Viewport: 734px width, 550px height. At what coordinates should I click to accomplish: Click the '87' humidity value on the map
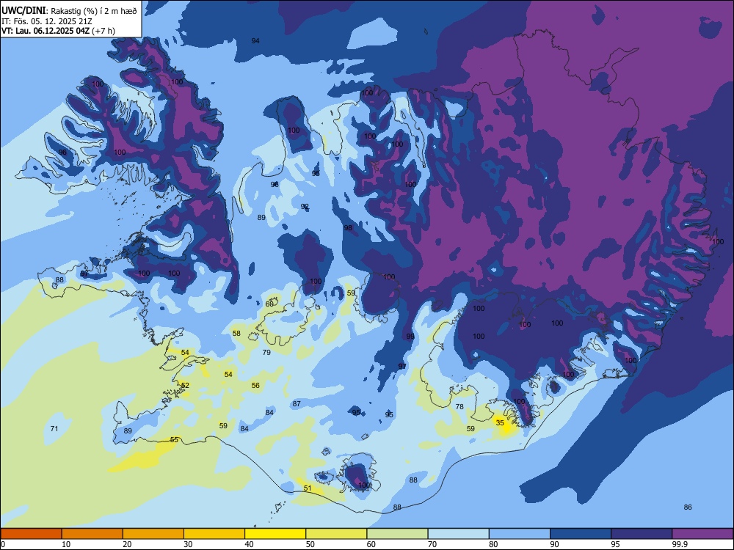(x=297, y=403)
